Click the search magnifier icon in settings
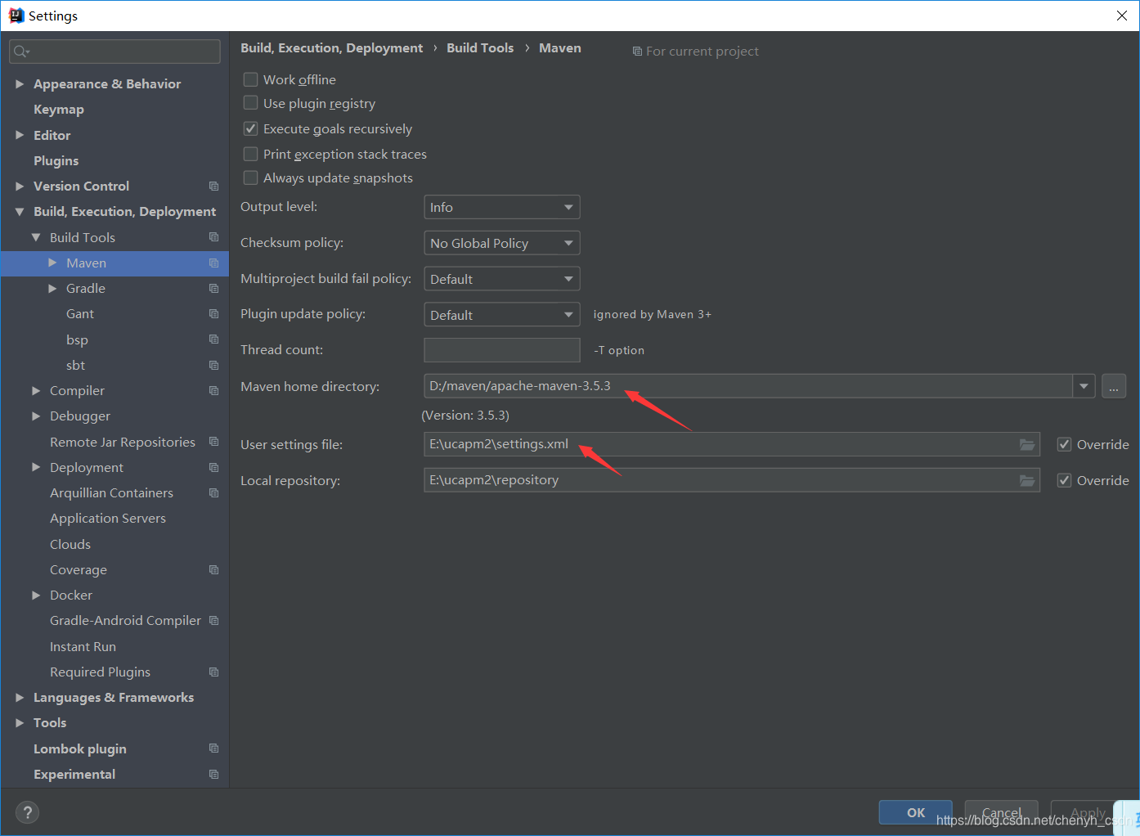This screenshot has height=836, width=1140. tap(20, 52)
